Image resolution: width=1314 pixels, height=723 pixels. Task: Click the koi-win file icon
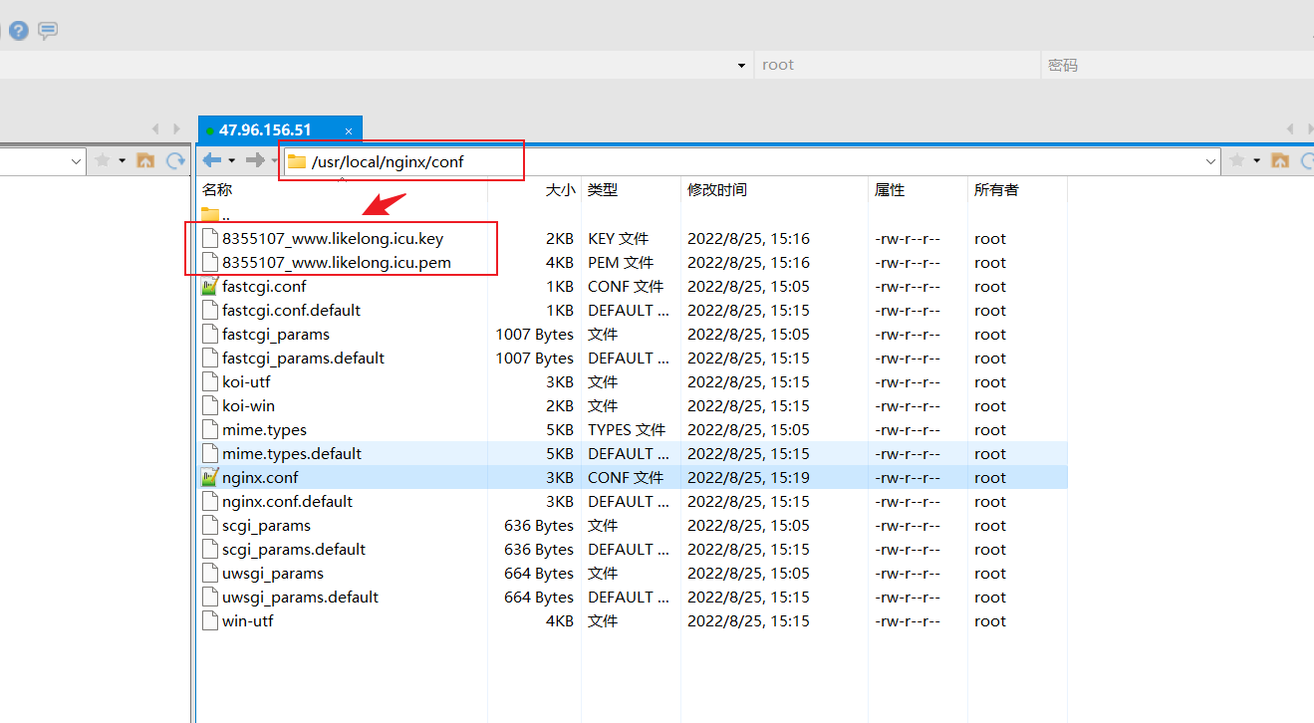tap(209, 405)
